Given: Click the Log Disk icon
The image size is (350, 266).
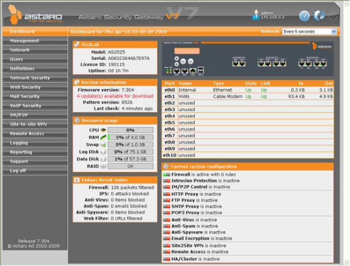Looking at the screenshot, I should 103,152.
